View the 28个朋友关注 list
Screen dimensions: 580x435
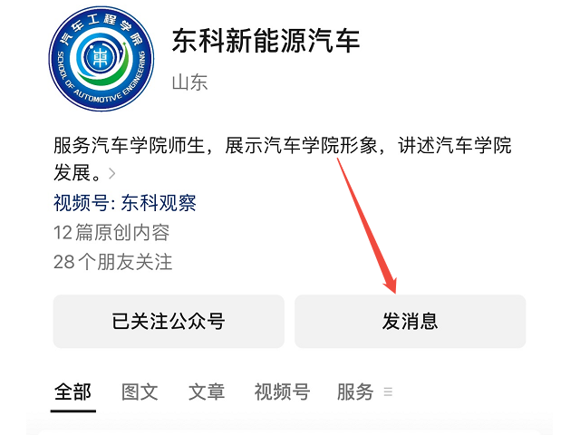pos(112,262)
